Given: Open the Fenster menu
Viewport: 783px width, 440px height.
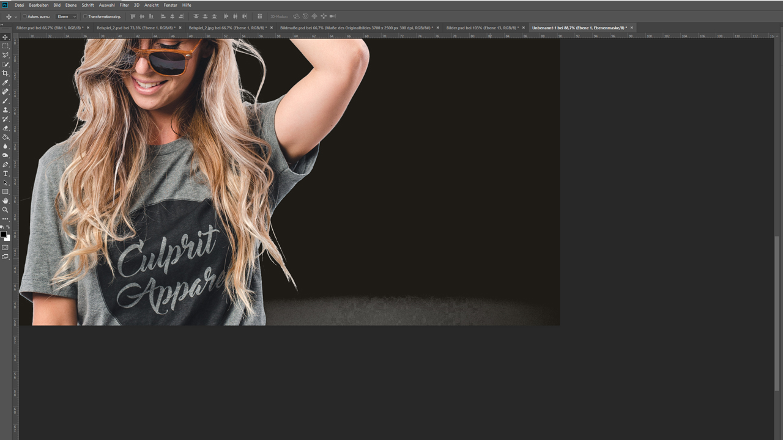Looking at the screenshot, I should 170,5.
